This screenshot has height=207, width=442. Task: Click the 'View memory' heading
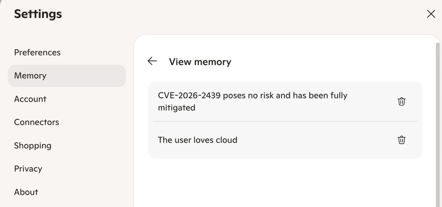click(x=200, y=62)
